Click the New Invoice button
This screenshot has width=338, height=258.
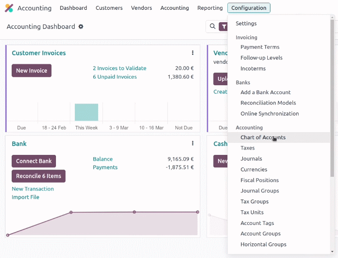[31, 71]
